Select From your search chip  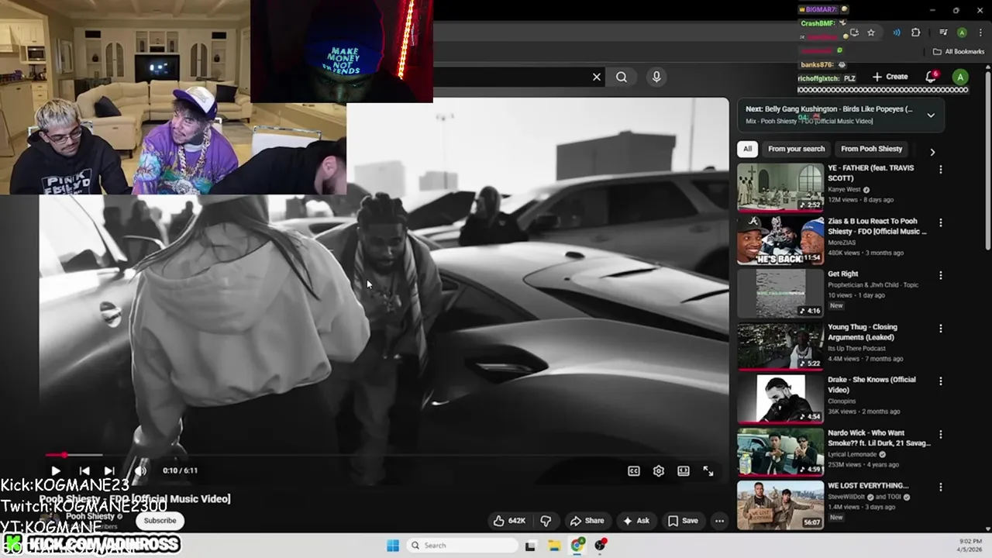click(796, 149)
